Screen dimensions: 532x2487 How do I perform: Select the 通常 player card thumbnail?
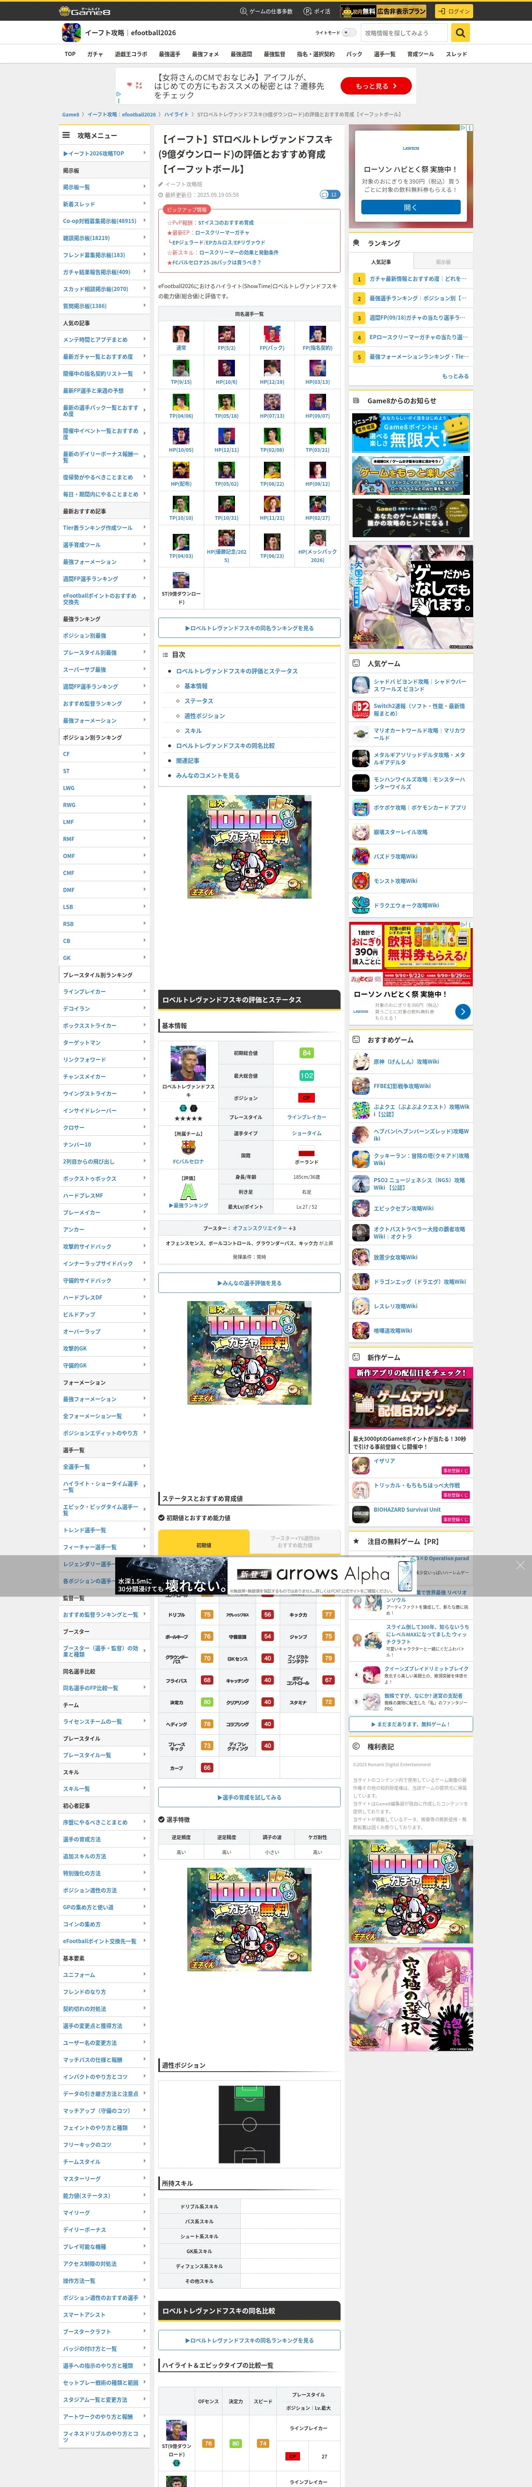click(181, 334)
